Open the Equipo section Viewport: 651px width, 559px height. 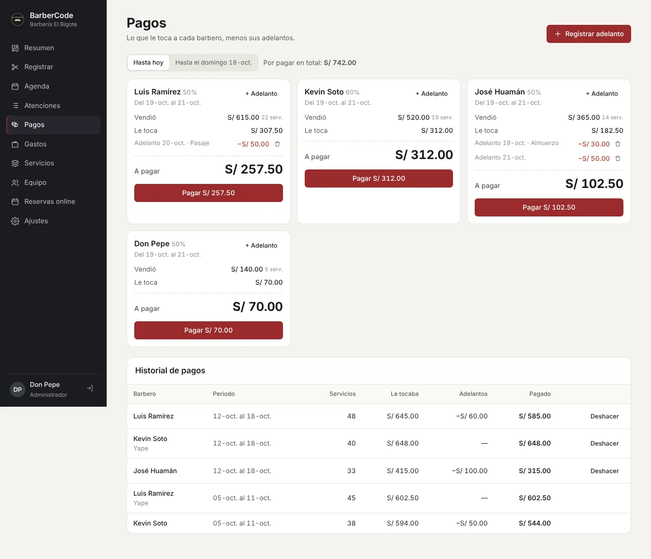tap(53, 183)
